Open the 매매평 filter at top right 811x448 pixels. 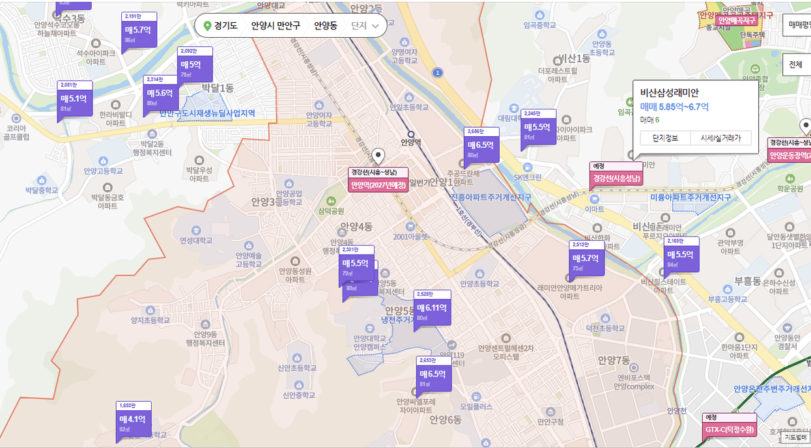(x=797, y=25)
